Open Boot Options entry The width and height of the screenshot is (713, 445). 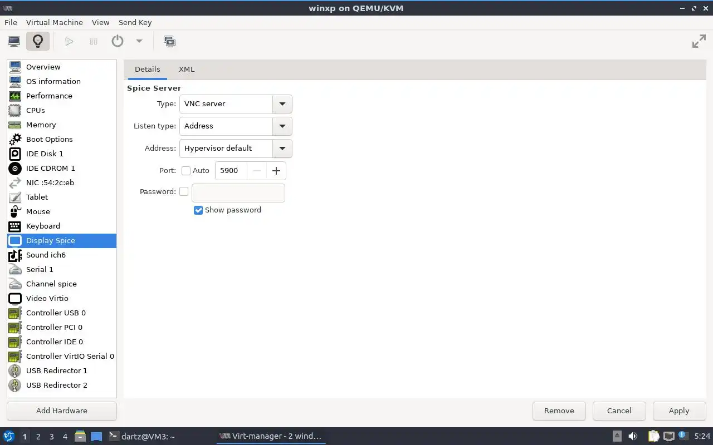point(62,139)
